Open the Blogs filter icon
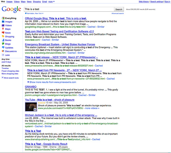The image size is (171, 153). coord(3,44)
